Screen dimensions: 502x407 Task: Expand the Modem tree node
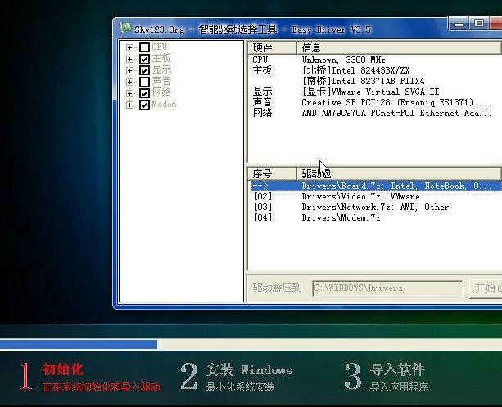click(129, 105)
